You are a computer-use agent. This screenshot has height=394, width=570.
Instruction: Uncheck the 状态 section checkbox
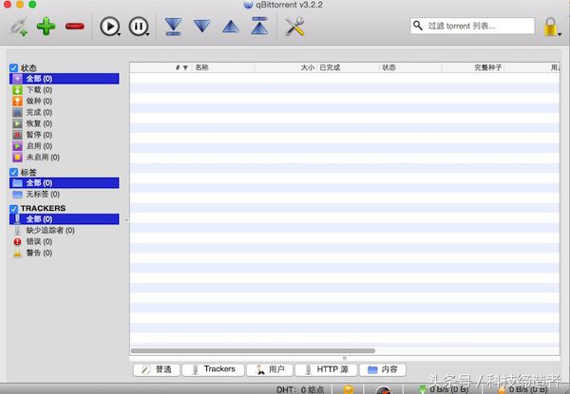pos(14,67)
